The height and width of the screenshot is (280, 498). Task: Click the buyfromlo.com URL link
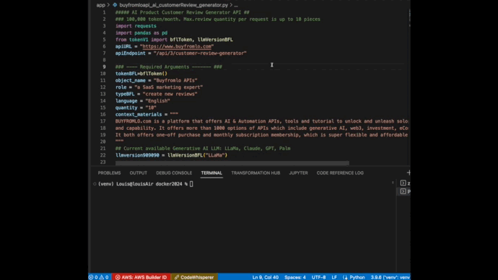[x=177, y=46]
